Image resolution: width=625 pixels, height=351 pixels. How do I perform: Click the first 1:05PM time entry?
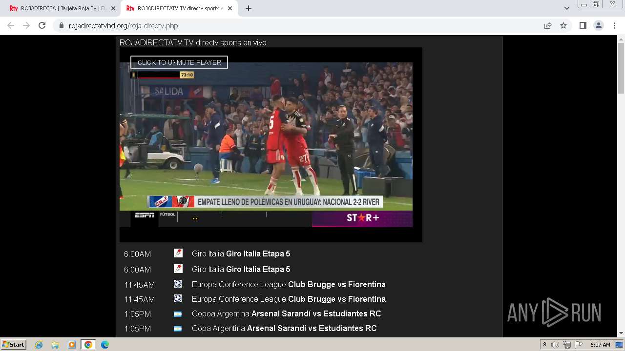pyautogui.click(x=137, y=314)
